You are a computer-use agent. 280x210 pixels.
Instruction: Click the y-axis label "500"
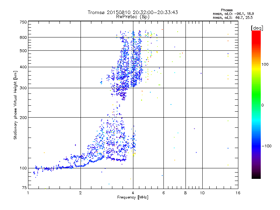click(x=23, y=51)
